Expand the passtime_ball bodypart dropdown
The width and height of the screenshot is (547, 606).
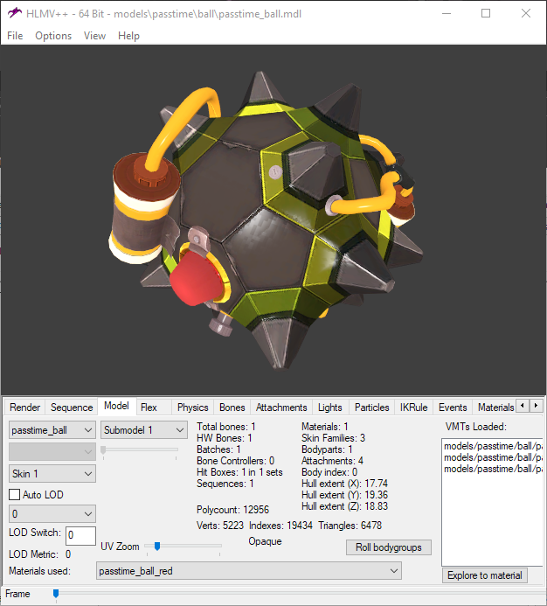coord(52,429)
